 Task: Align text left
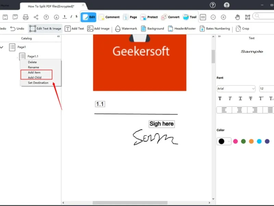224,110
